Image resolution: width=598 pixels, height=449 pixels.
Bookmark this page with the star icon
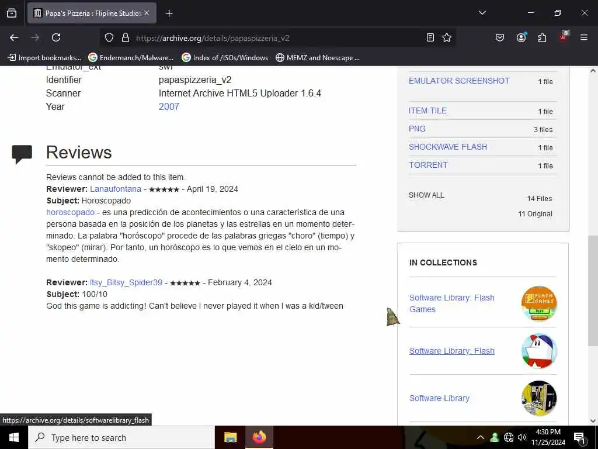tap(447, 37)
